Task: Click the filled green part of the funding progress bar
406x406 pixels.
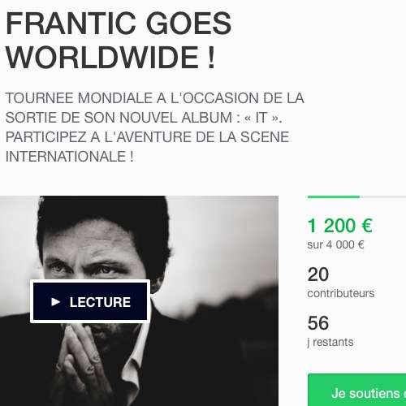Action: pos(334,197)
